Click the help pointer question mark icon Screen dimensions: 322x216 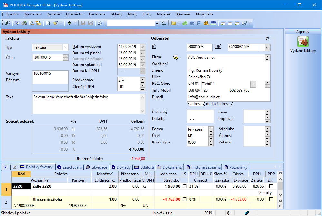pyautogui.click(x=244, y=23)
